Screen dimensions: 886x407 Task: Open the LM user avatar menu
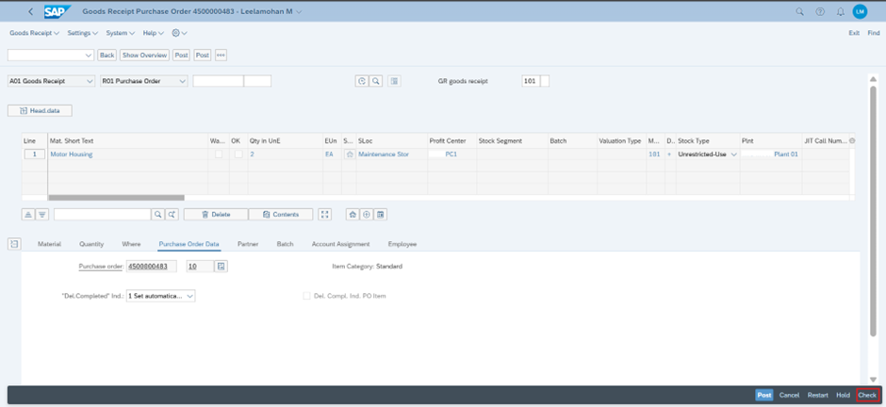(860, 11)
